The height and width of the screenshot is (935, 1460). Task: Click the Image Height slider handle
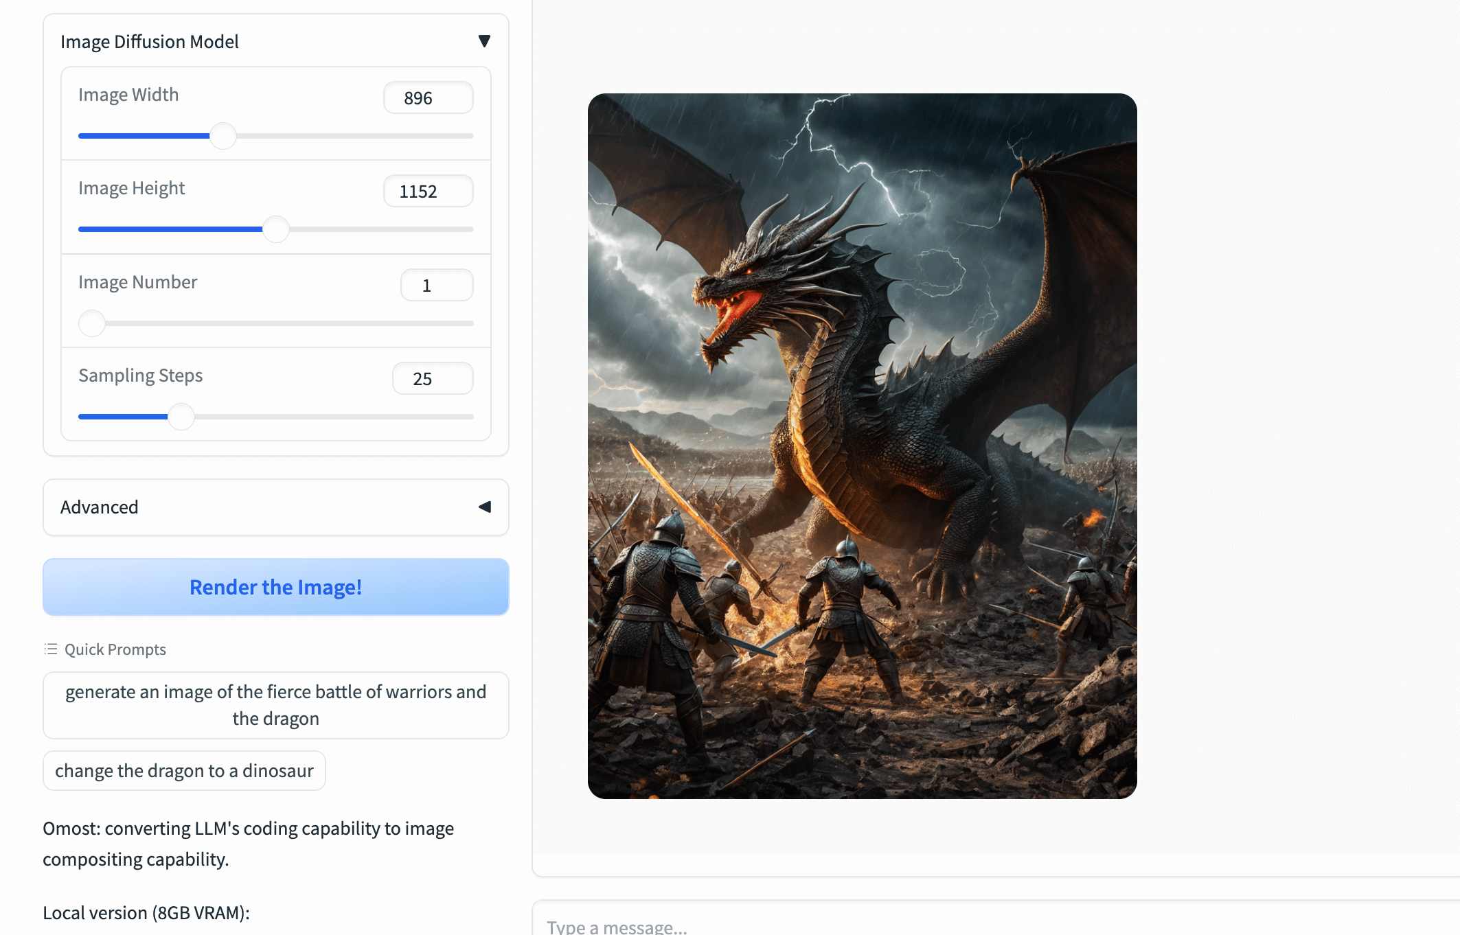[x=276, y=229]
